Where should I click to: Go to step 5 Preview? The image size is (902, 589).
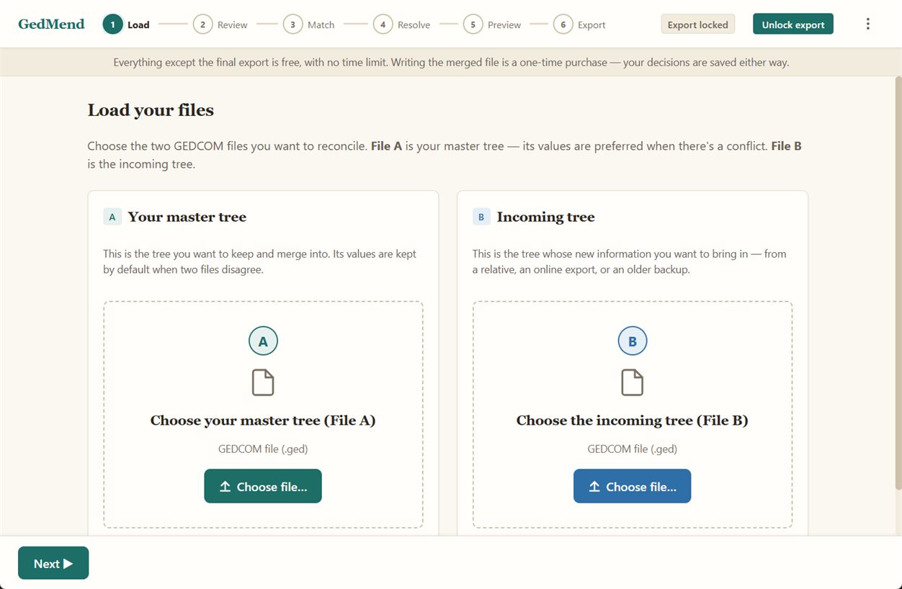[x=492, y=24]
